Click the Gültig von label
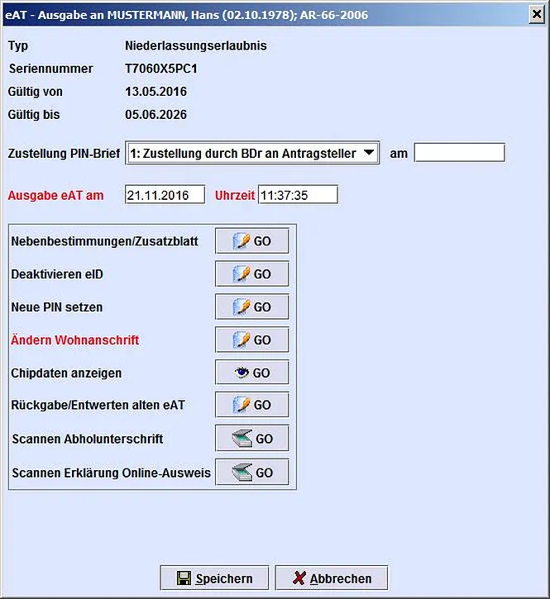The width and height of the screenshot is (550, 599). pos(36,92)
